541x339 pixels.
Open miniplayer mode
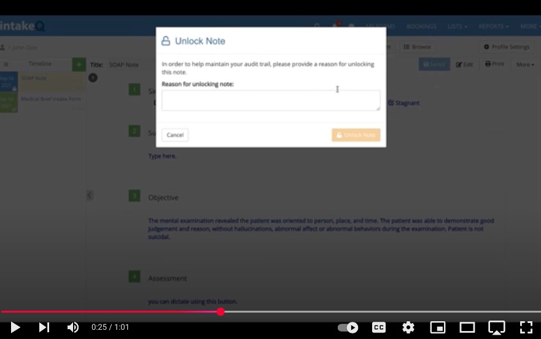pos(437,327)
